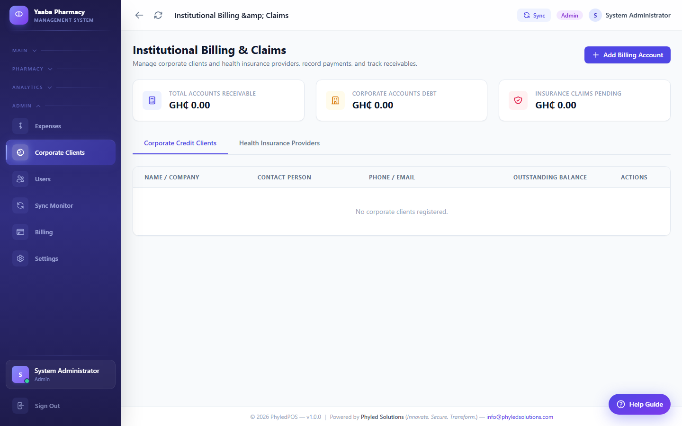Click the Actions column header
This screenshot has height=426, width=682.
click(x=634, y=177)
